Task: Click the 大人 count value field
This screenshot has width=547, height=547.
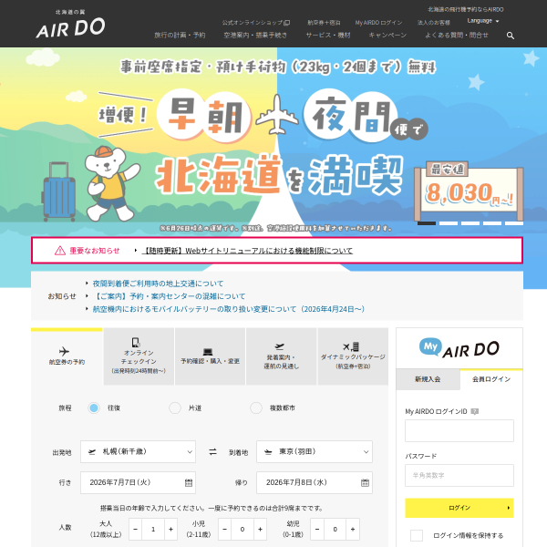Action: (x=153, y=529)
